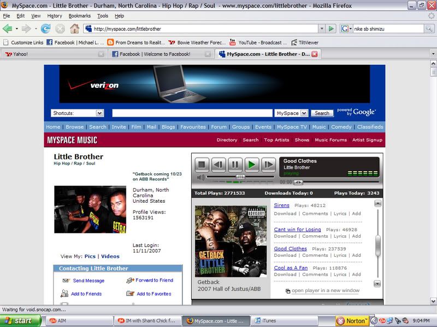
Task: Open the TiltViewer bookmark
Action: coord(305,43)
